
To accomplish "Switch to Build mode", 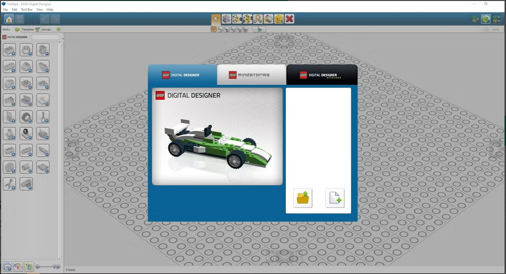I will [475, 19].
